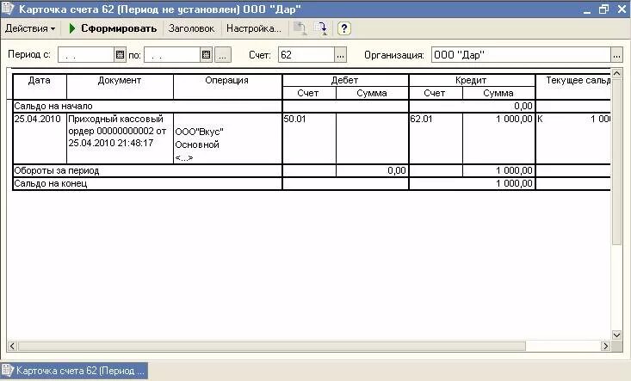Open calendar for period end date

206,55
